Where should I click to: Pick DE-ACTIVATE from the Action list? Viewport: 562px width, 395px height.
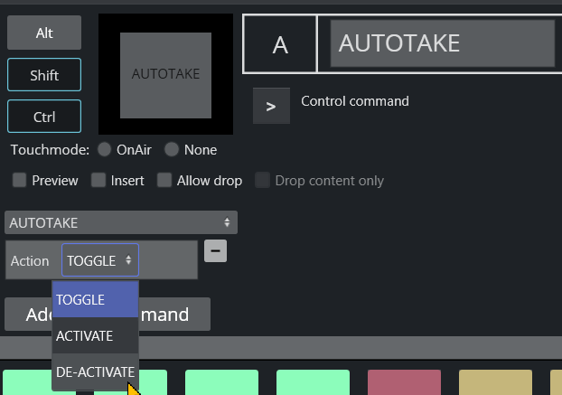point(95,371)
